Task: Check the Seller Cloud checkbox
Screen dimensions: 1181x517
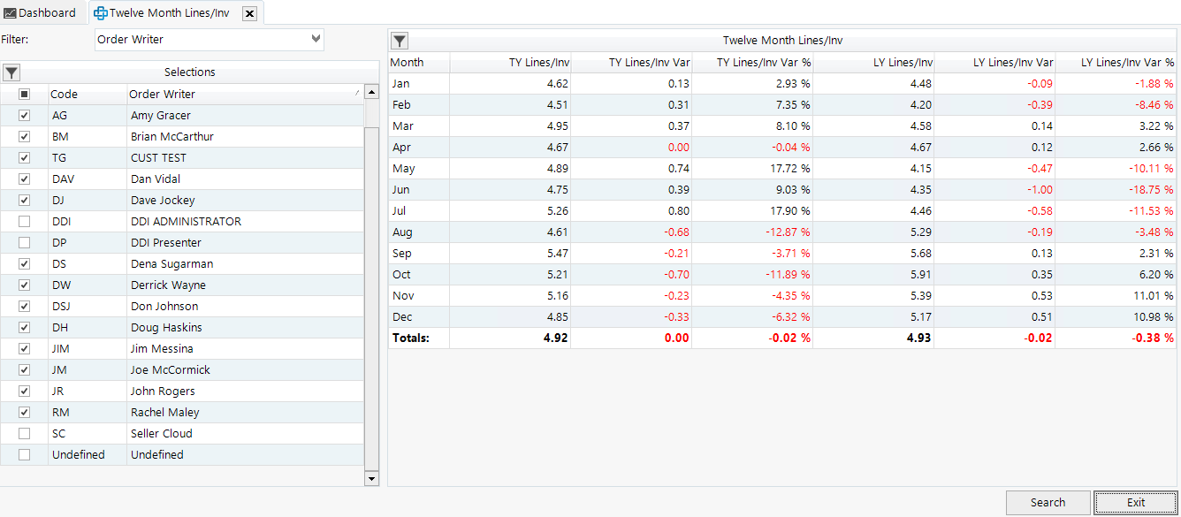Action: click(x=25, y=433)
